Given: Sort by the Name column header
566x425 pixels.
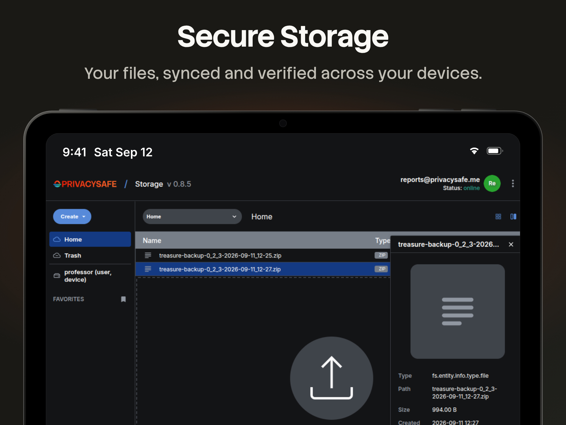Looking at the screenshot, I should (152, 241).
